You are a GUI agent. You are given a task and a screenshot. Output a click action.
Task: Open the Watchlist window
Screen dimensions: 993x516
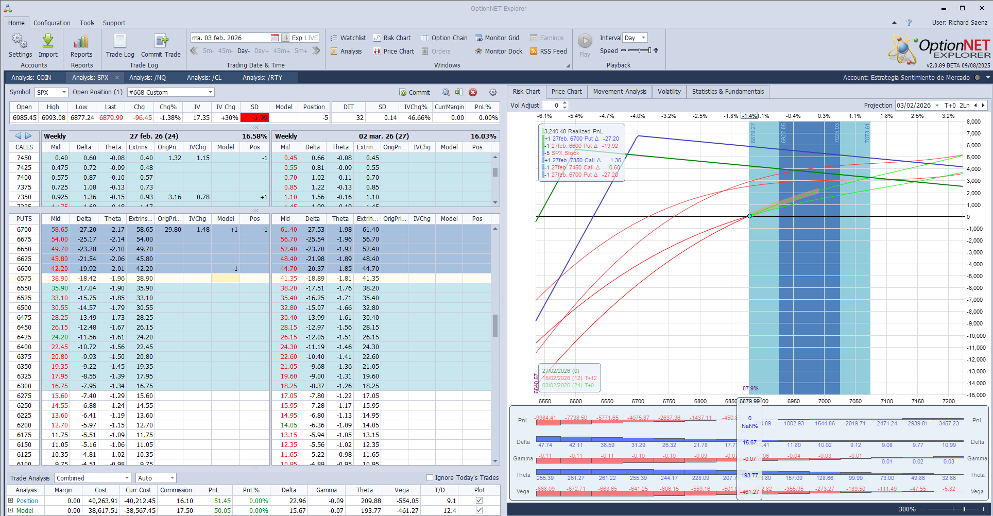[x=348, y=38]
